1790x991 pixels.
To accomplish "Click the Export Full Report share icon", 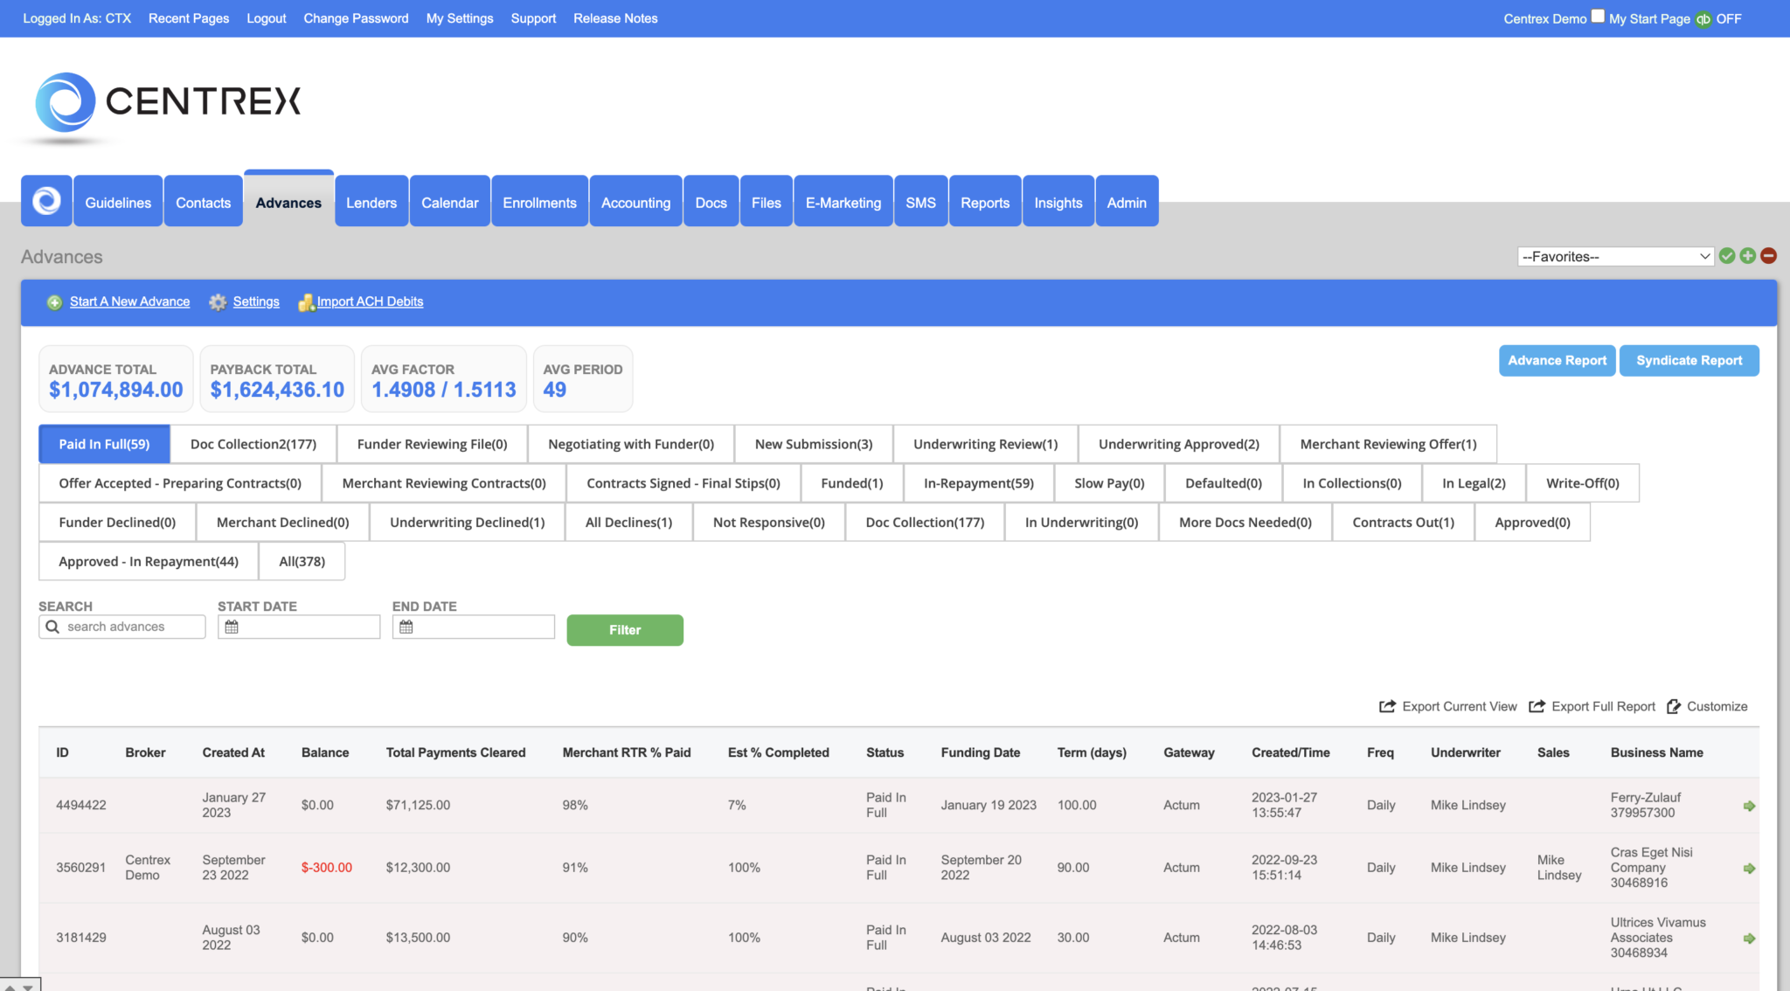I will point(1537,706).
